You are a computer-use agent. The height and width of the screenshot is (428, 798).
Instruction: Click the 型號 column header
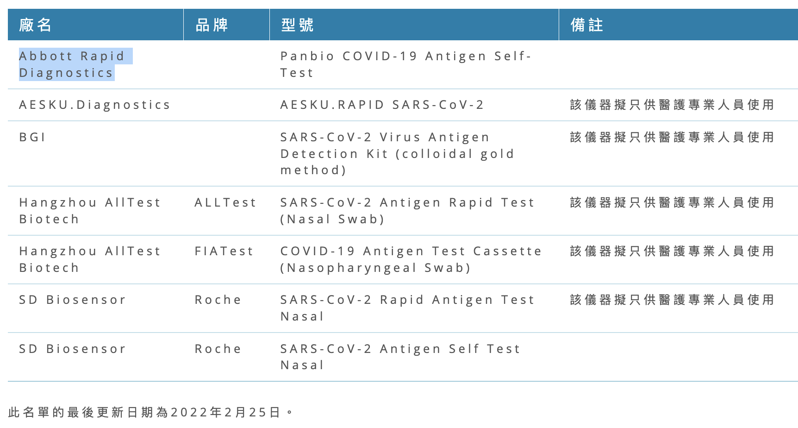pos(297,25)
